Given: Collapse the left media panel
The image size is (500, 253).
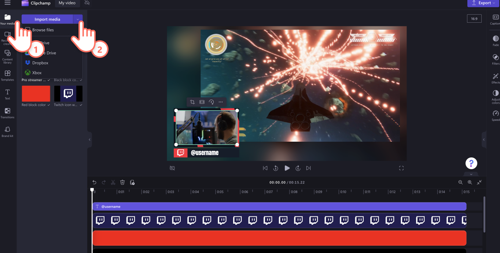Looking at the screenshot, I should click(89, 139).
